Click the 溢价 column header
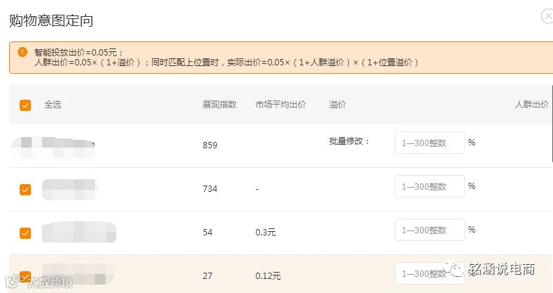The width and height of the screenshot is (553, 293). coord(338,105)
